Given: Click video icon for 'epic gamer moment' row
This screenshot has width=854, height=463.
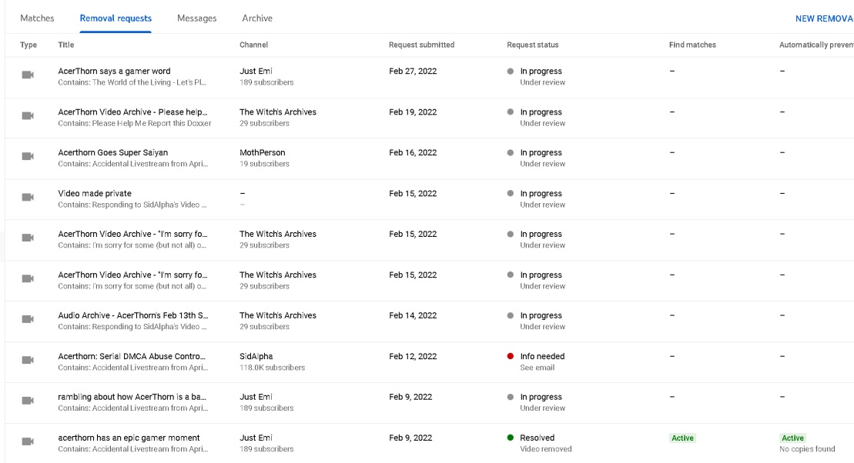Looking at the screenshot, I should tap(28, 441).
